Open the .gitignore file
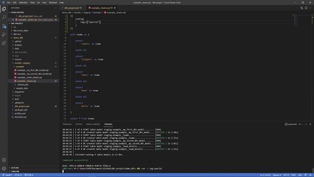This screenshot has height=177, width=314. 19,103
